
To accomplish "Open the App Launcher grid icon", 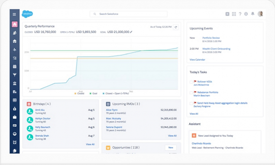I will (234, 14).
